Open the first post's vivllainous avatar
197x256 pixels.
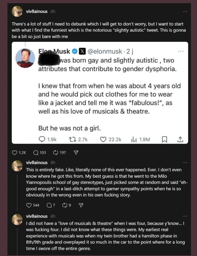tap(17, 11)
